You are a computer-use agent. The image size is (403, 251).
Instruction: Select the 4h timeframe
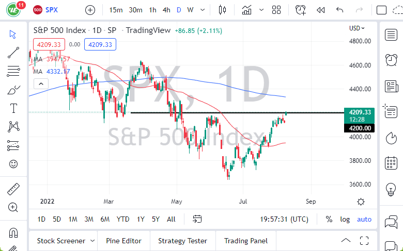(166, 10)
